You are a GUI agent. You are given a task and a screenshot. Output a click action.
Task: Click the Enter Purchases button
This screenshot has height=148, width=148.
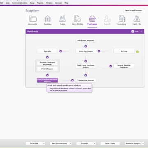(x=86, y=51)
